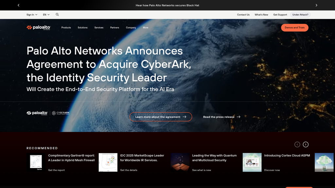Image resolution: width=335 pixels, height=188 pixels.
Task: Click the Palo Alto Networks header logo
Action: (39, 27)
